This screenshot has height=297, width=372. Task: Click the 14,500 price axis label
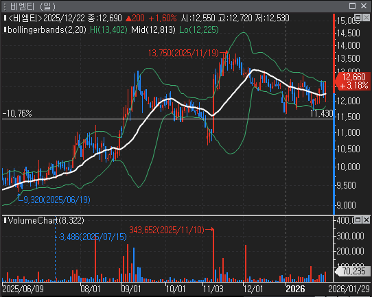pyautogui.click(x=348, y=33)
